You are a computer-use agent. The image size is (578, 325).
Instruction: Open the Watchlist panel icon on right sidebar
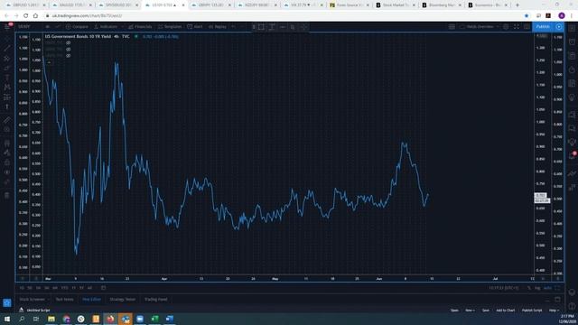572,28
